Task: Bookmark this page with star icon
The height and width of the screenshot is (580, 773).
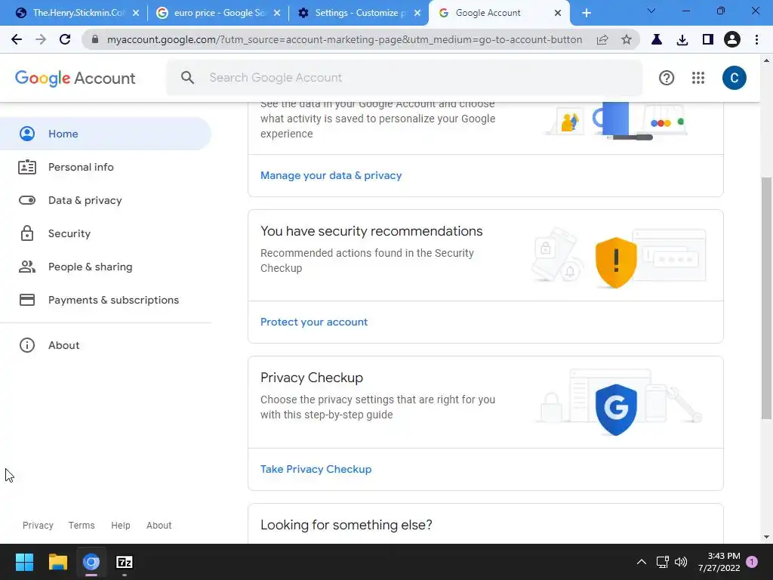Action: pos(626,39)
